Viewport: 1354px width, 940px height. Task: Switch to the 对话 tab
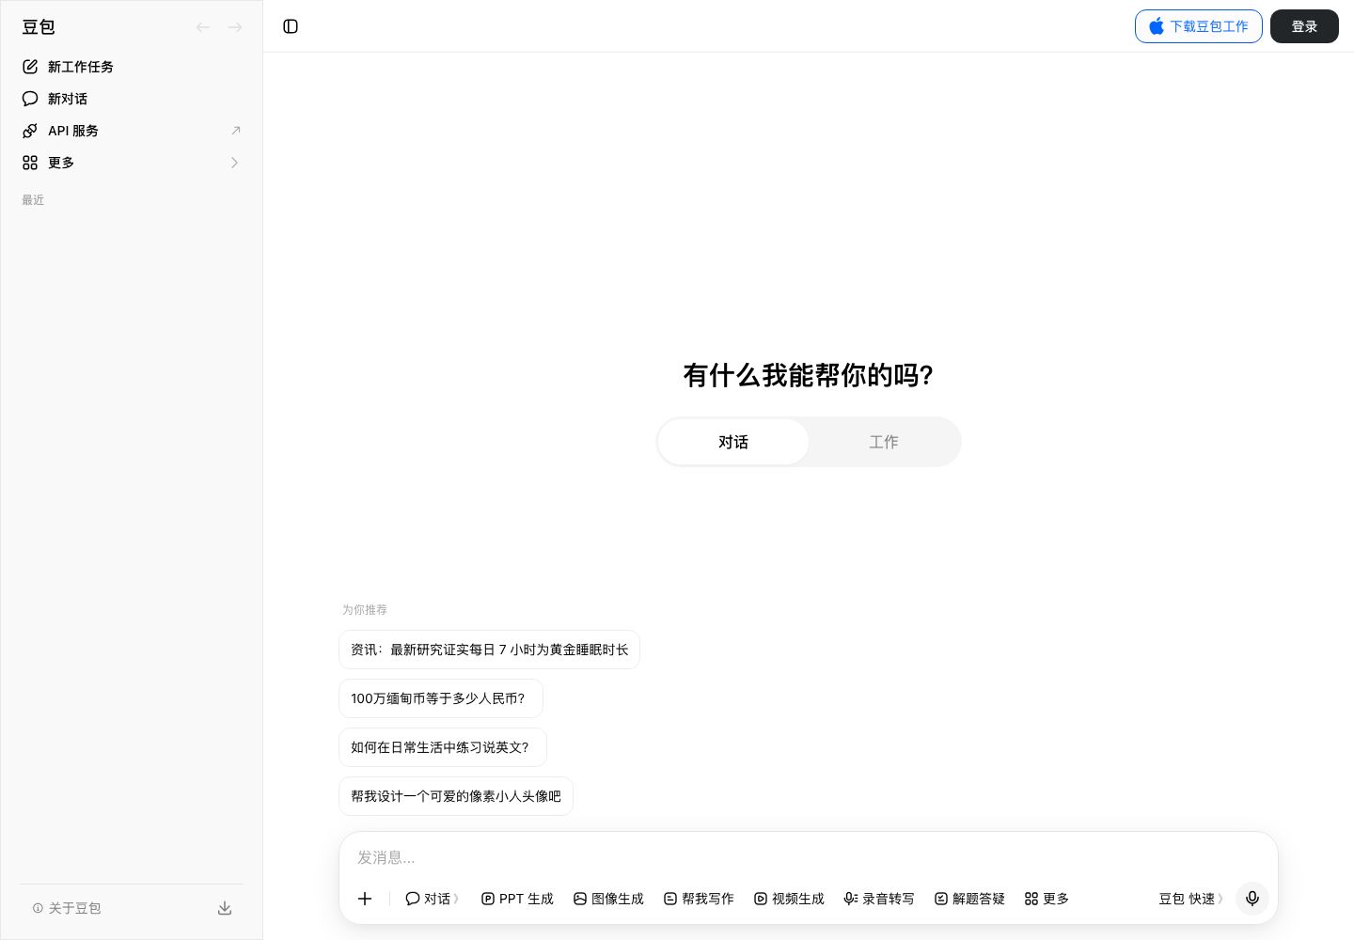point(733,442)
